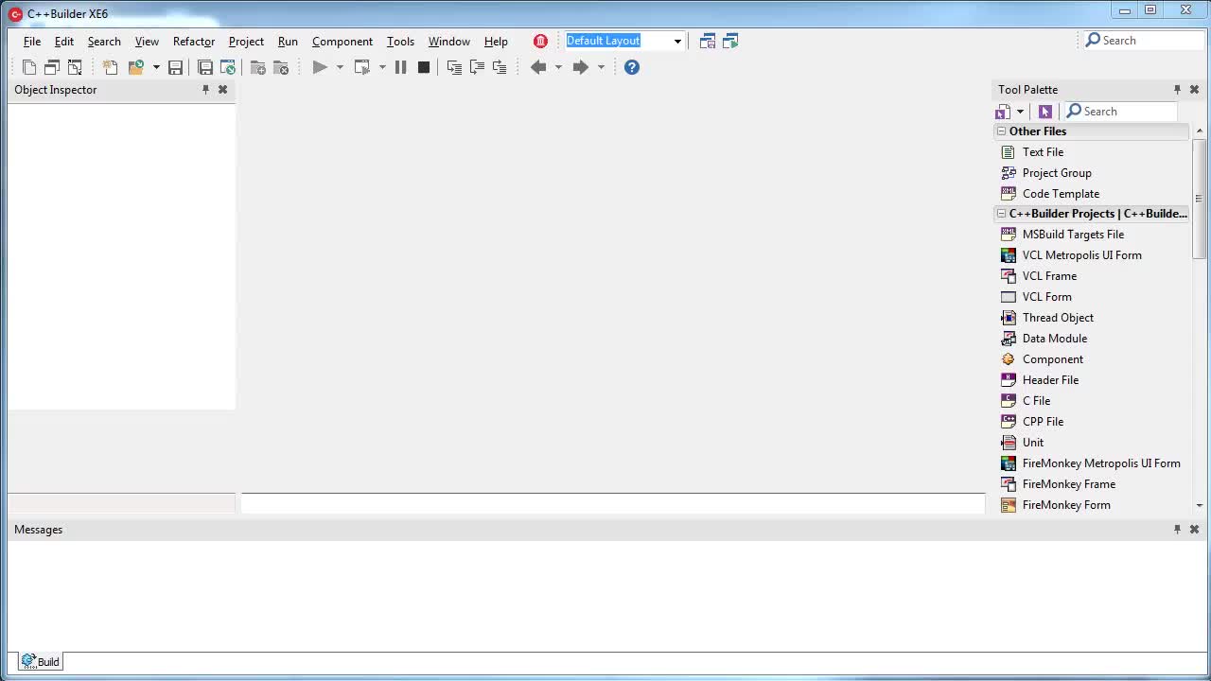This screenshot has width=1211, height=681.
Task: Open the Open-file dropdown arrow beside folder icon
Action: click(156, 67)
